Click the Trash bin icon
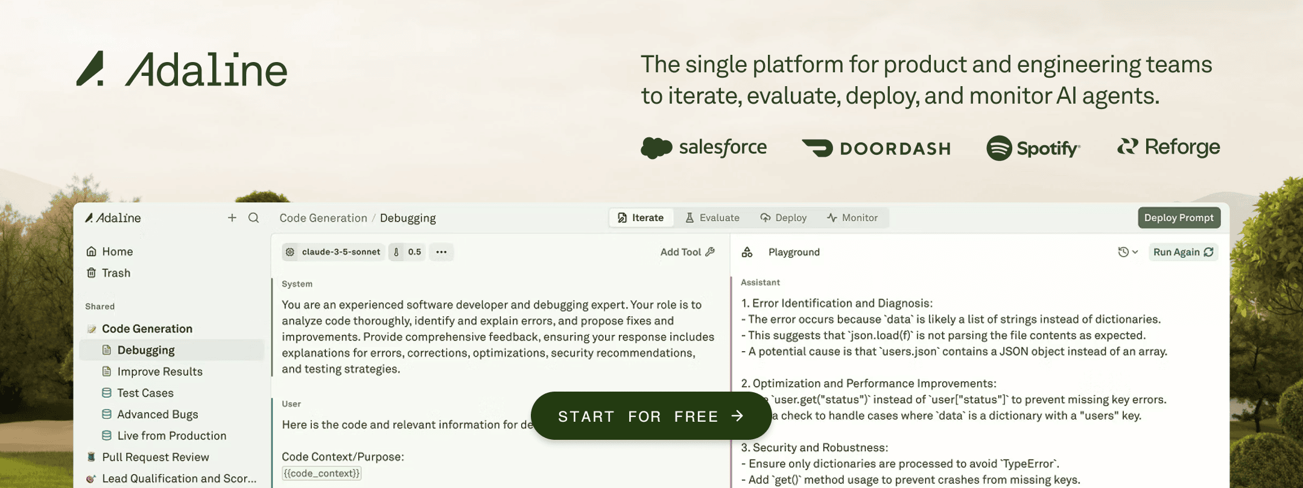The width and height of the screenshot is (1303, 488). 91,273
